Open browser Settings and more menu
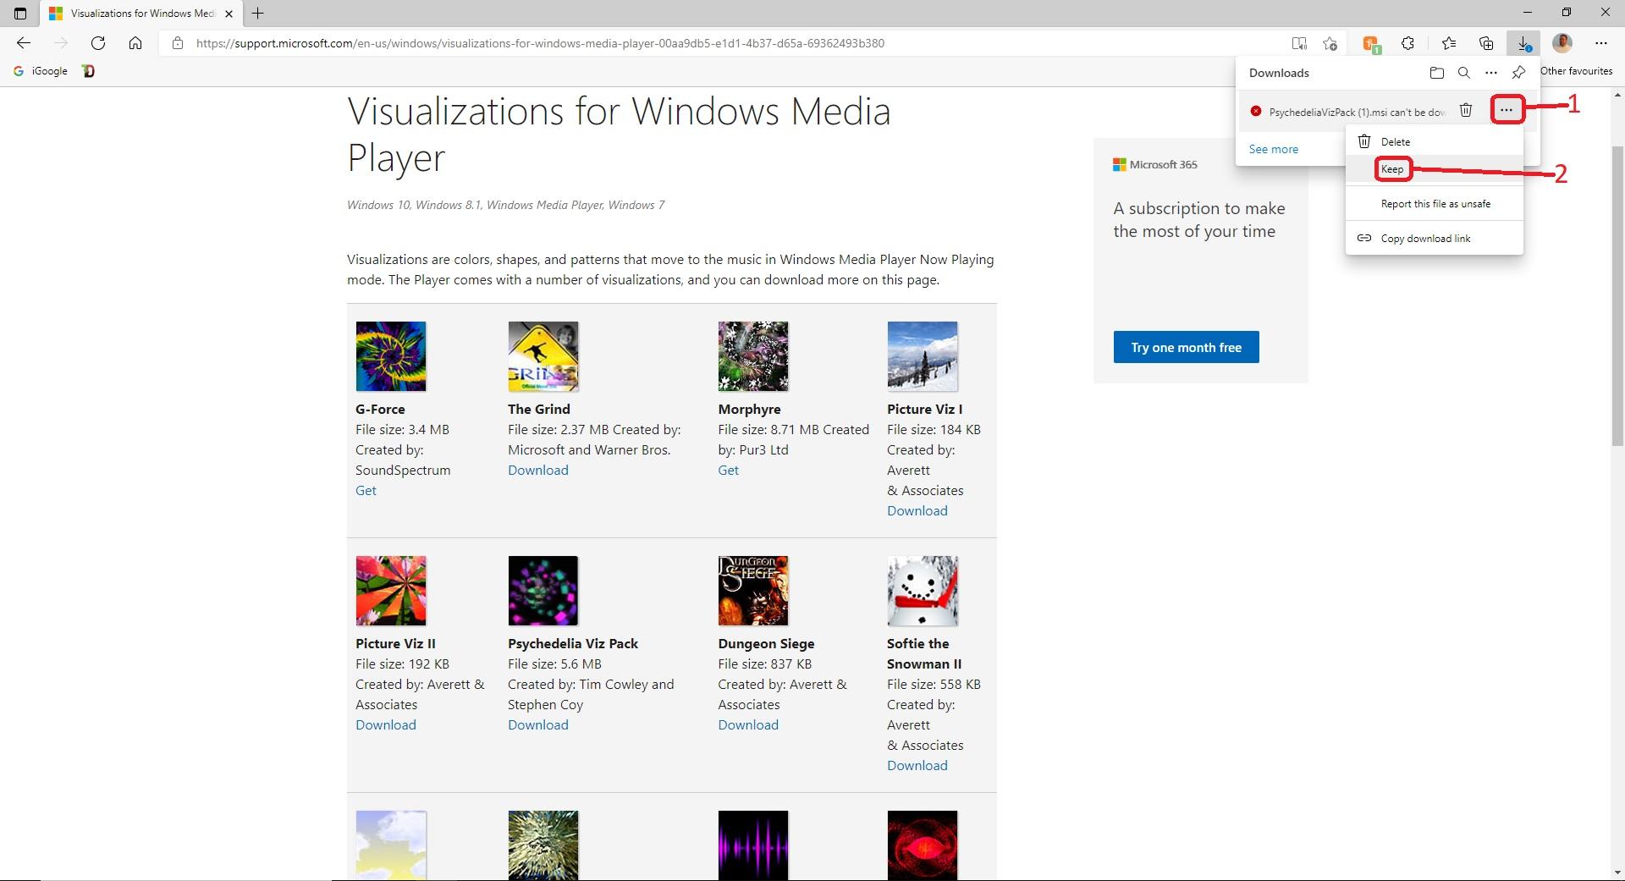This screenshot has height=881, width=1625. pyautogui.click(x=1601, y=43)
